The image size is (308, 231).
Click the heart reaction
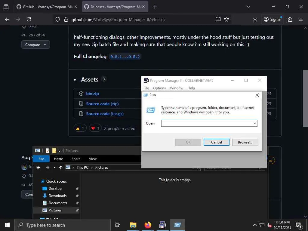point(95,128)
